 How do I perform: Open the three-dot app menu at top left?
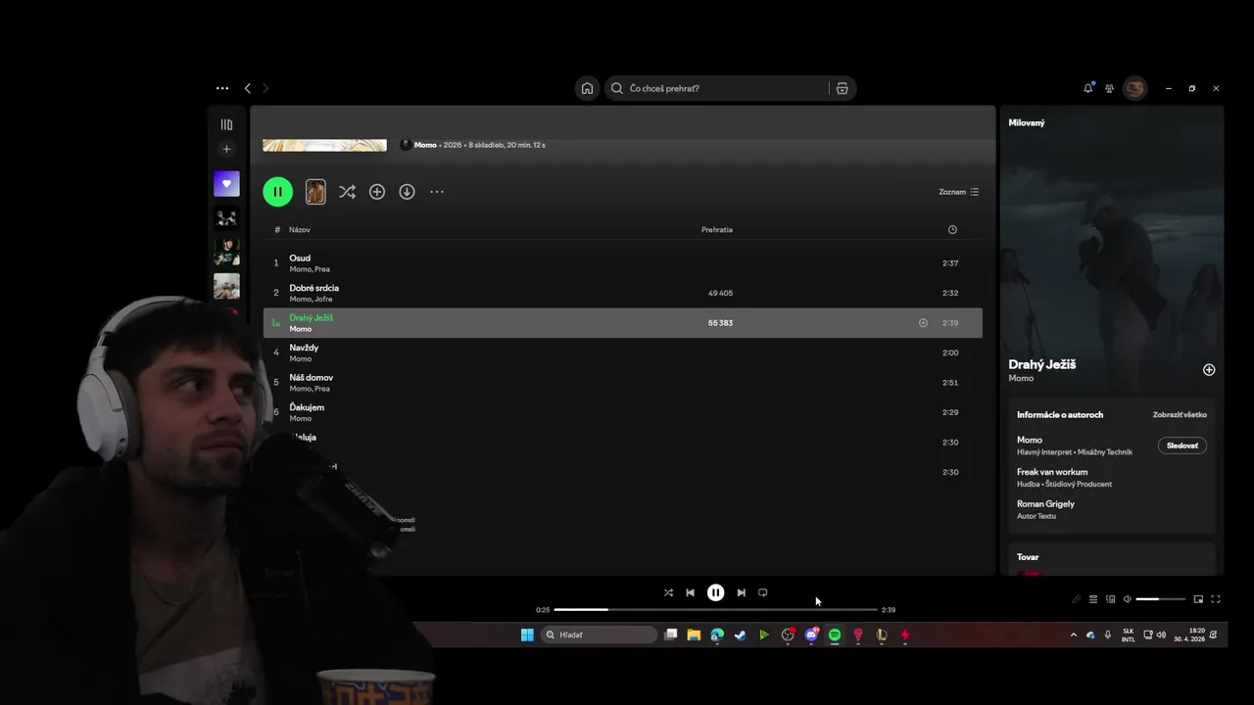coord(222,88)
